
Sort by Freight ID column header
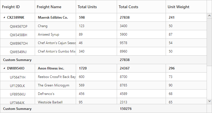(11, 7)
